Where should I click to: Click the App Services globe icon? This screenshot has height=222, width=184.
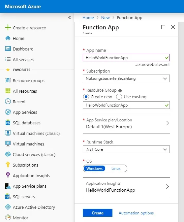[8, 112]
